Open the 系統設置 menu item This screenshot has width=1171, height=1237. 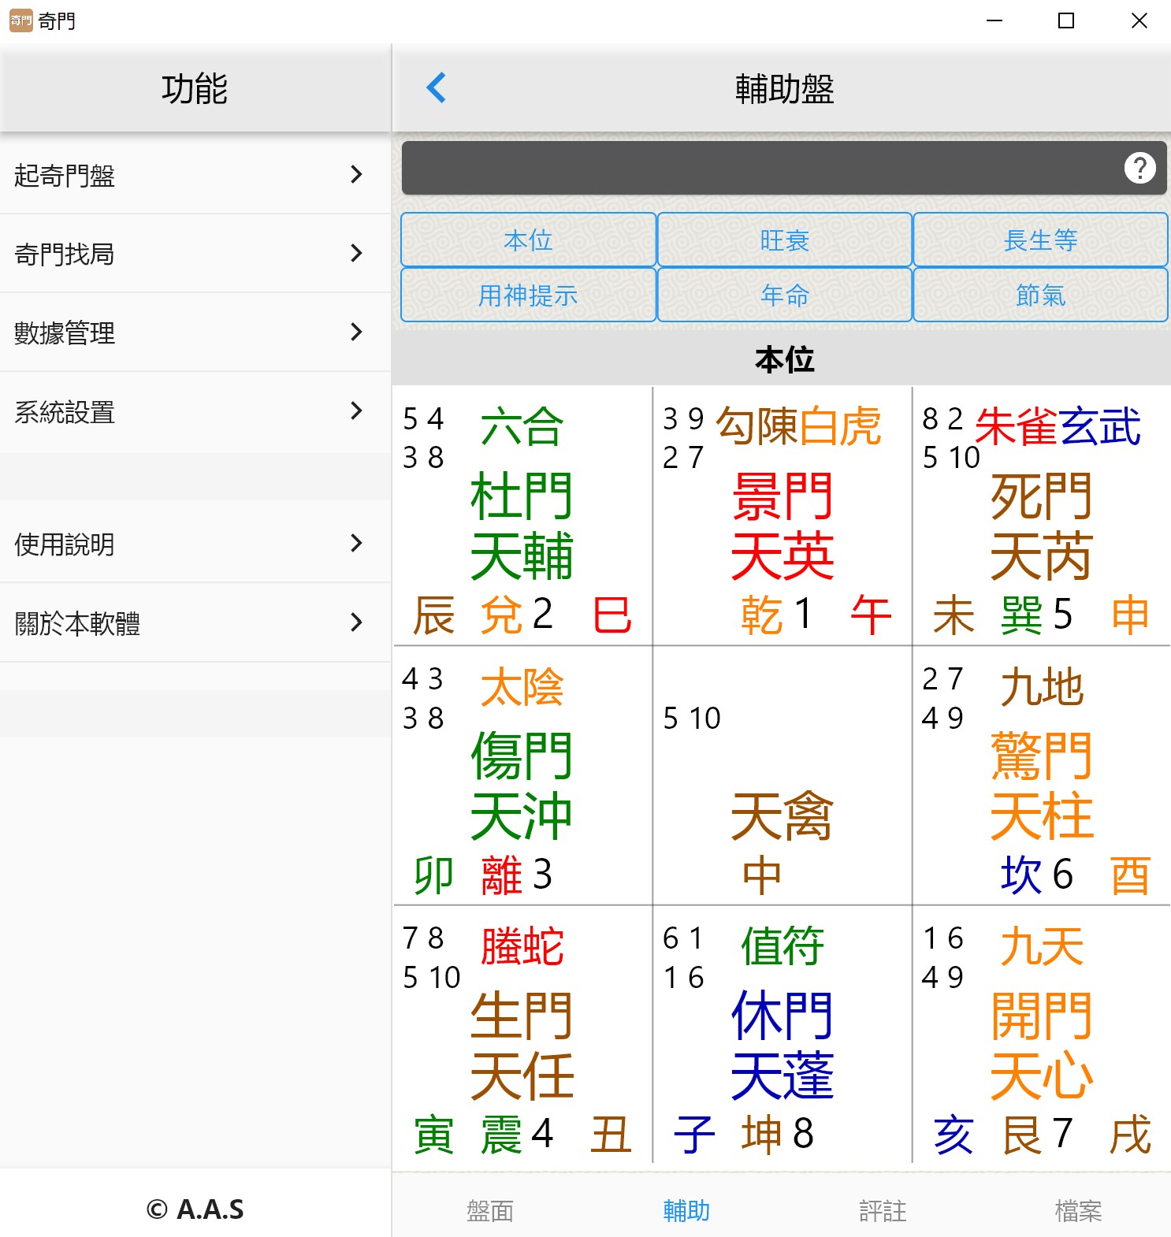pos(195,410)
